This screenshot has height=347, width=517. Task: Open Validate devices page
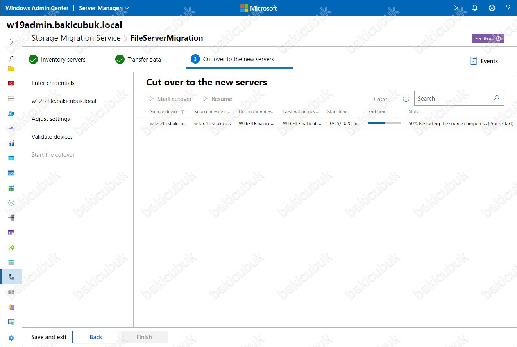(52, 137)
